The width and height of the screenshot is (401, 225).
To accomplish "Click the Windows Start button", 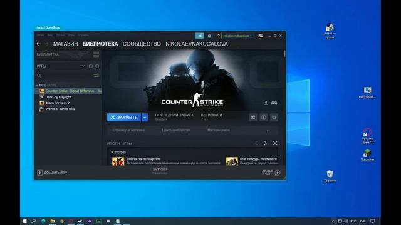I will [x=24, y=221].
